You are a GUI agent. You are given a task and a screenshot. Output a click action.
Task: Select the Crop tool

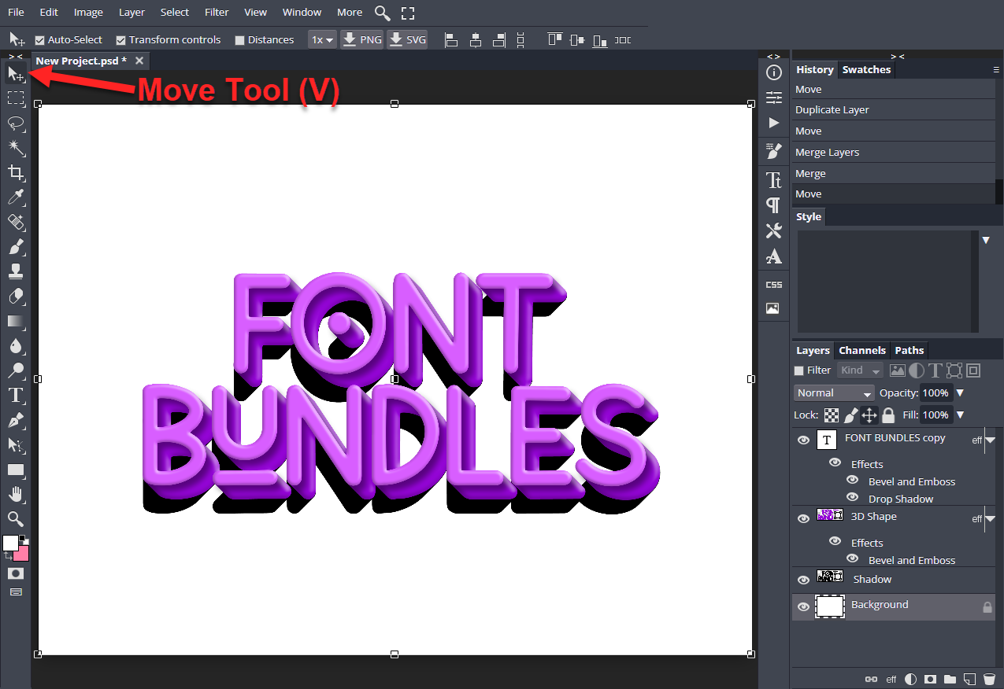click(x=15, y=173)
